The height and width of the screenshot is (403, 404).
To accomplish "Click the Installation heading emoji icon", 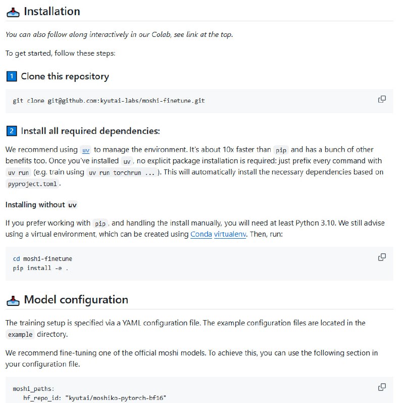I will coord(13,11).
